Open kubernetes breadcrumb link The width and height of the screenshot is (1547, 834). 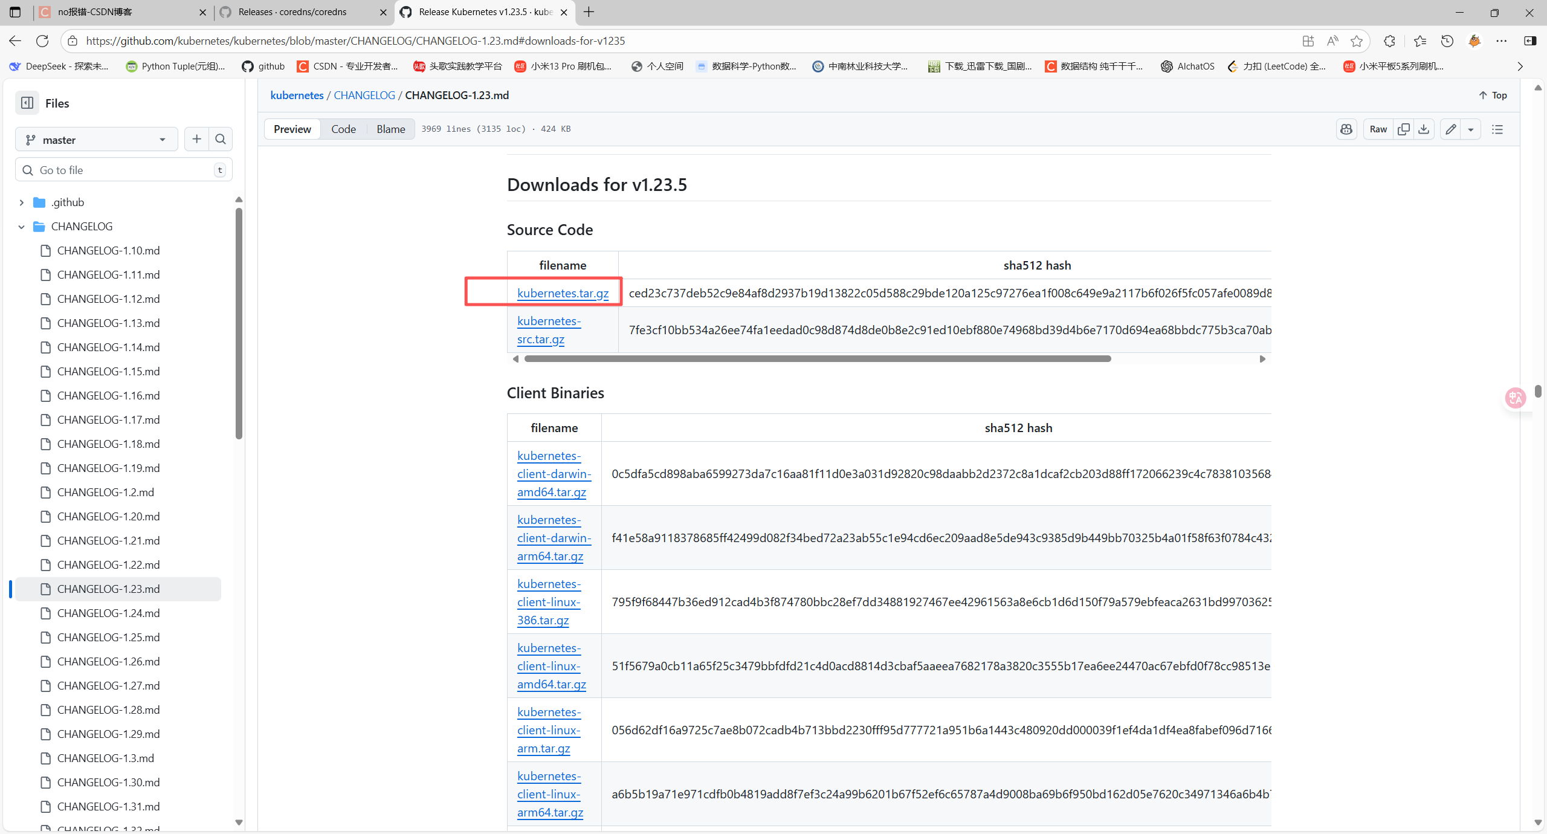click(297, 95)
